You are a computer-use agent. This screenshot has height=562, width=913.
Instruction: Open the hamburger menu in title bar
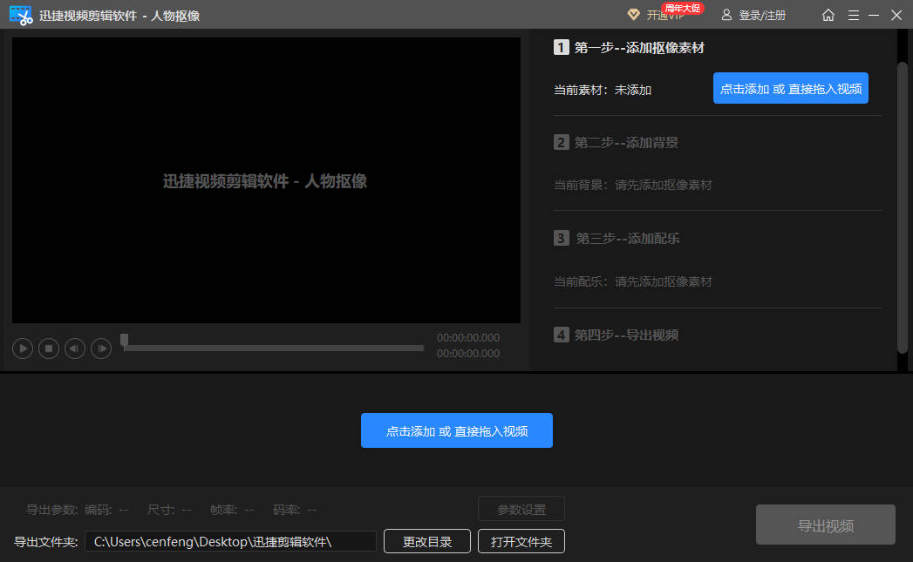pyautogui.click(x=853, y=15)
